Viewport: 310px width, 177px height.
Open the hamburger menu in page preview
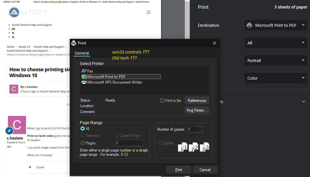point(148,12)
